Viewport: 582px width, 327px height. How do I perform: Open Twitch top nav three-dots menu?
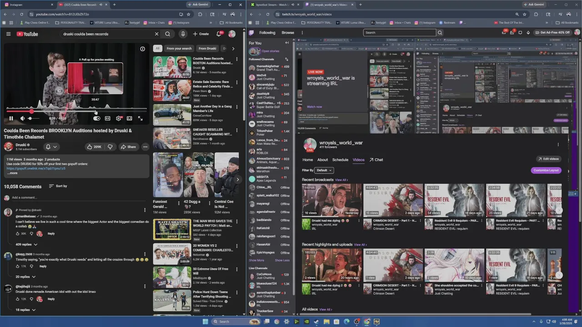[x=301, y=33]
